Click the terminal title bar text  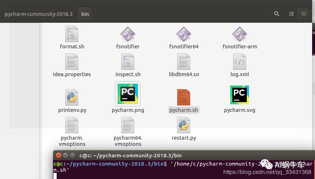pos(130,156)
